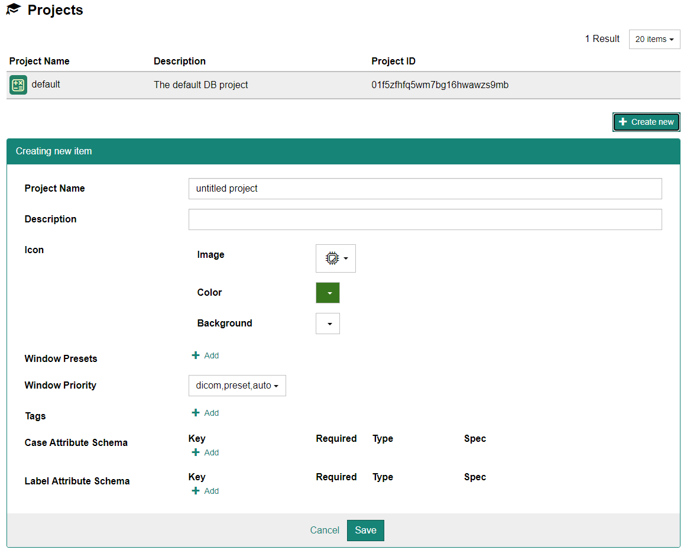
Task: Click the Description column header
Action: coord(180,62)
